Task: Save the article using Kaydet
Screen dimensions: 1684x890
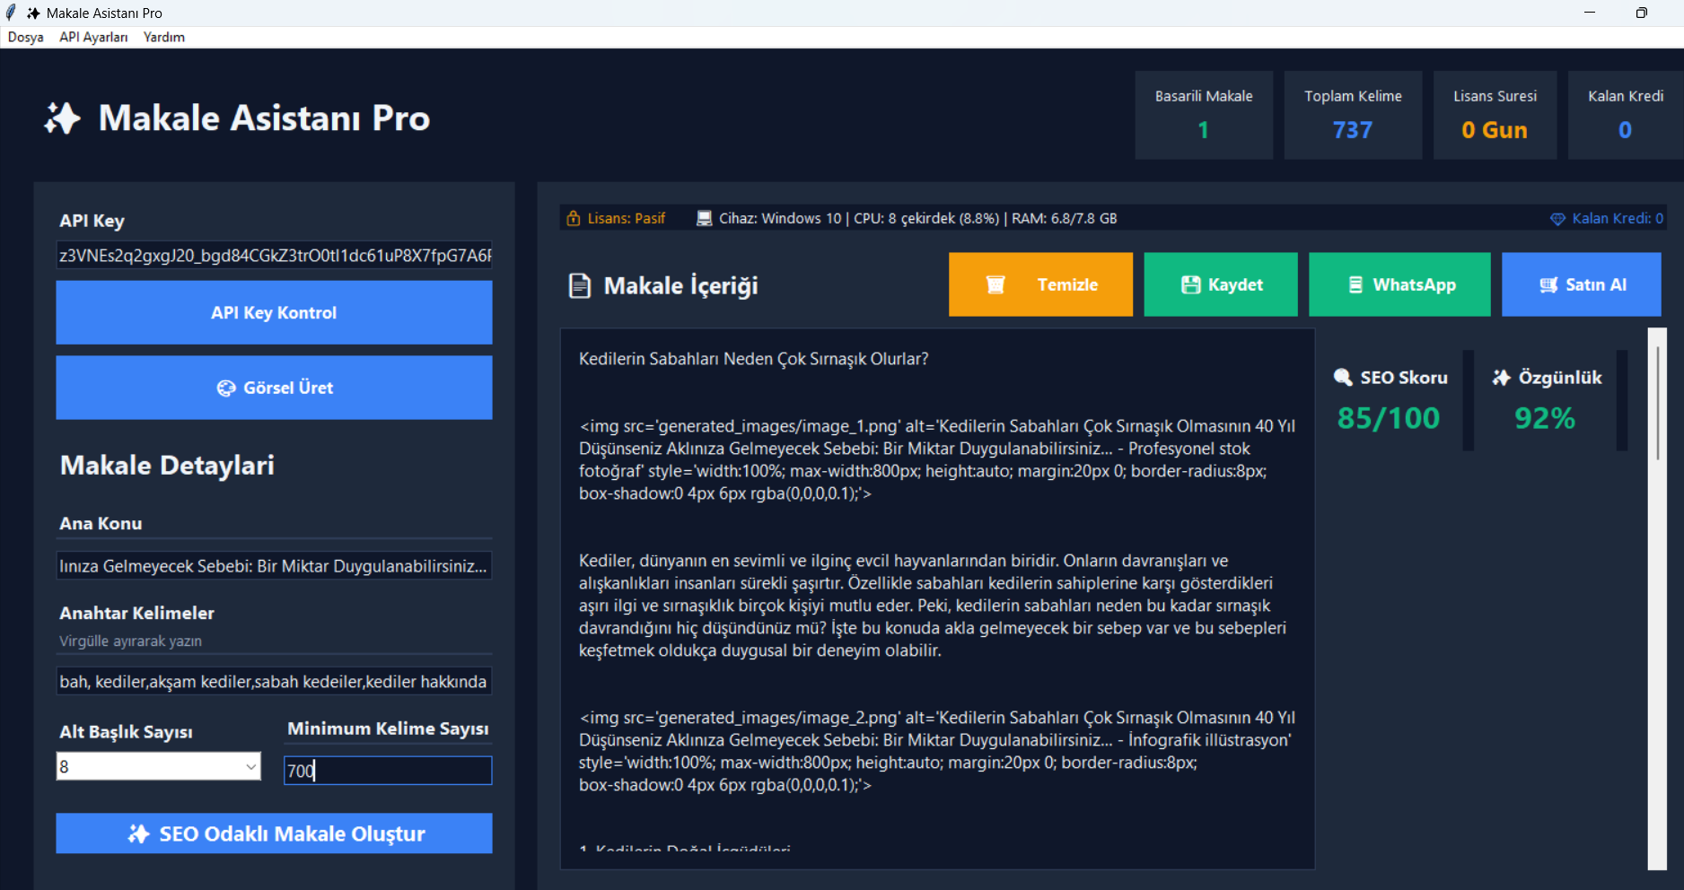Action: click(1221, 284)
